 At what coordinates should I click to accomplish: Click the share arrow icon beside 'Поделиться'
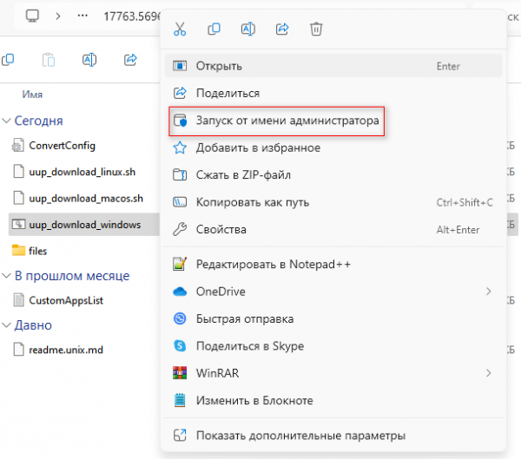click(180, 93)
